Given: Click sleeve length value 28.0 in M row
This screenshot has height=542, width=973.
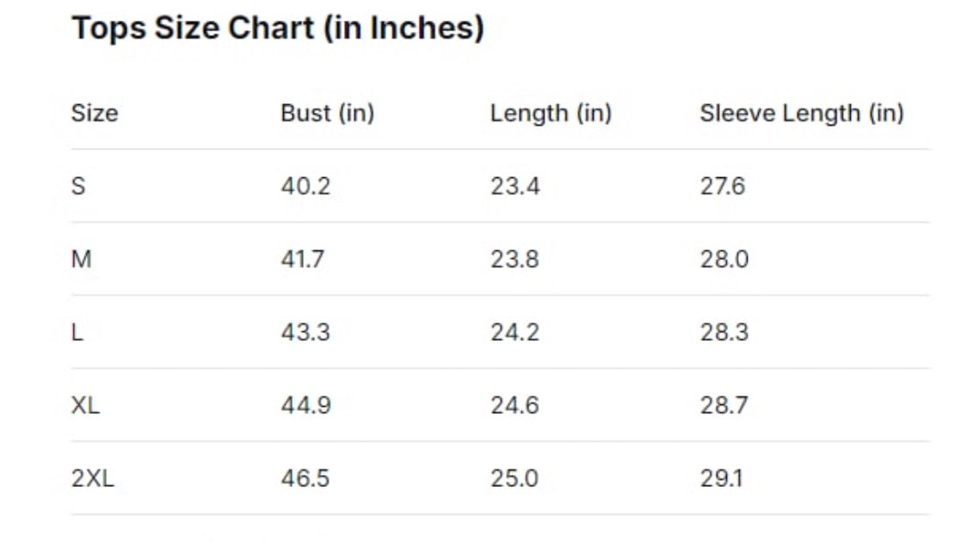Looking at the screenshot, I should click(x=724, y=259).
